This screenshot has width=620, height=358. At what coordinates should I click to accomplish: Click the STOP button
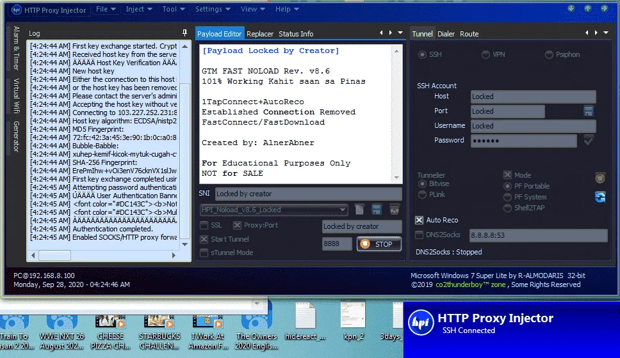[x=379, y=244]
